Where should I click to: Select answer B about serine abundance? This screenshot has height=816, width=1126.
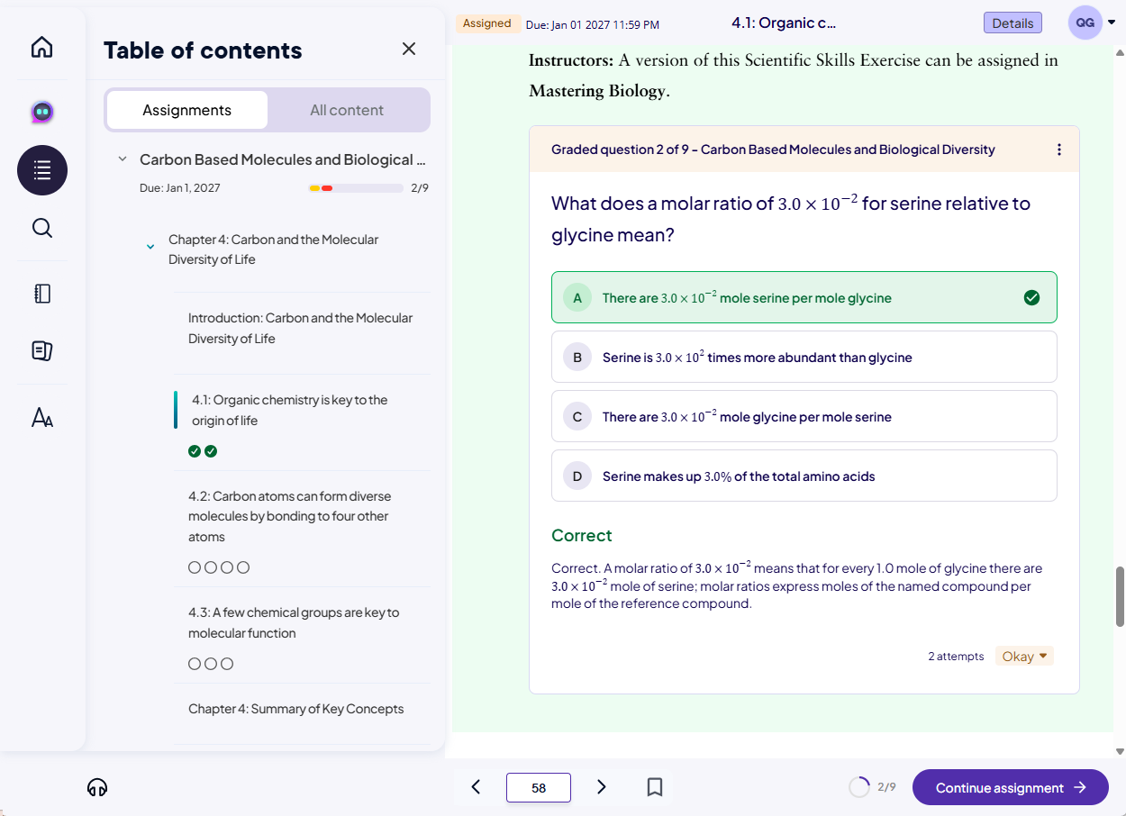coord(804,358)
